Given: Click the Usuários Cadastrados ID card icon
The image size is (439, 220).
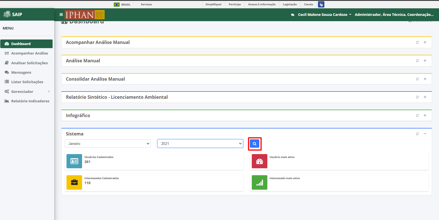Looking at the screenshot, I should 74,161.
